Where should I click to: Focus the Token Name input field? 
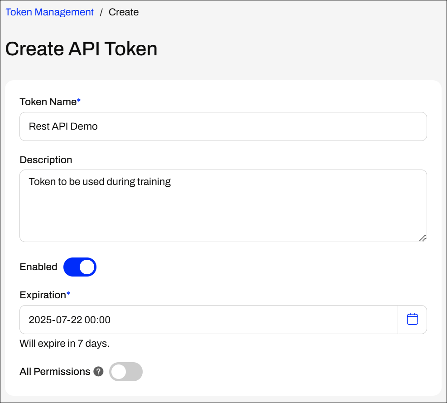coord(223,126)
